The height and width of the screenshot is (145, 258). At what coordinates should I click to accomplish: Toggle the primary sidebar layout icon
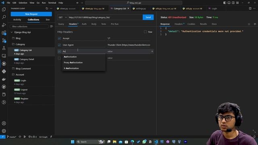[225, 3]
